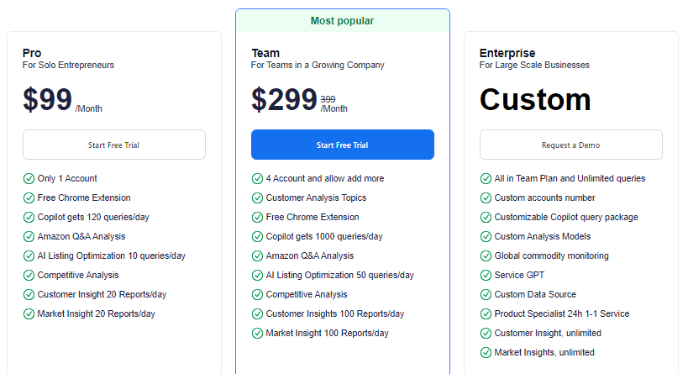Viewport: 688px width, 374px height.
Task: Click checkmark beside Custom Analysis Models
Action: [486, 236]
